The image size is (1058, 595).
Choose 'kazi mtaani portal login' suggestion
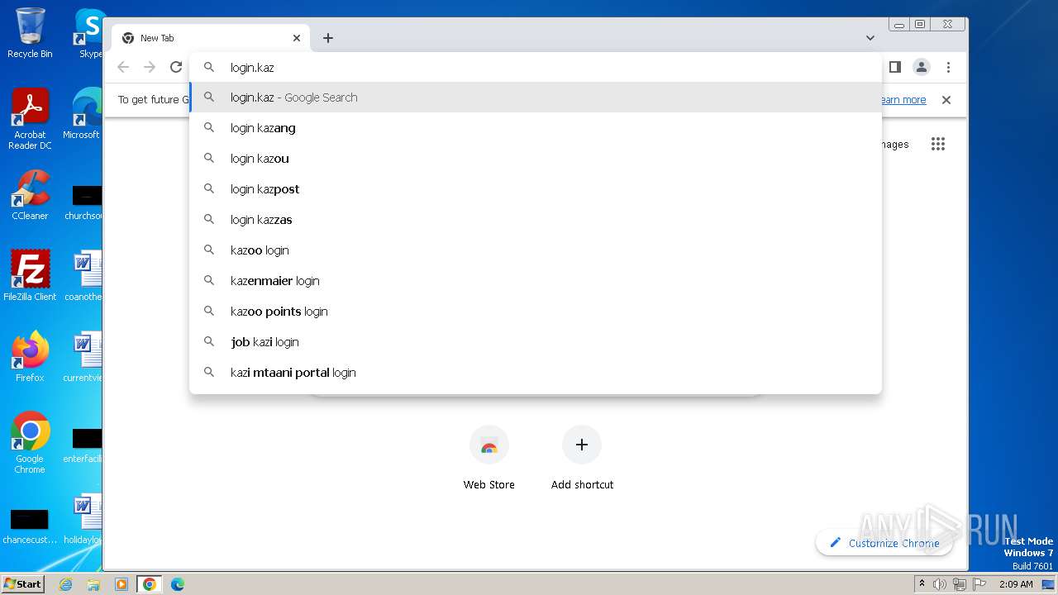pos(536,373)
